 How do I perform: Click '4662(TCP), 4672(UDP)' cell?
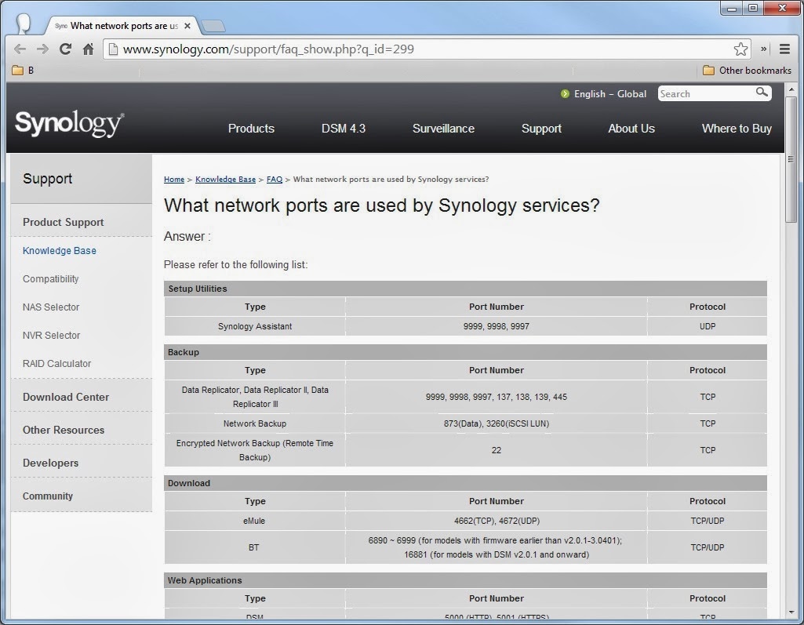[497, 521]
